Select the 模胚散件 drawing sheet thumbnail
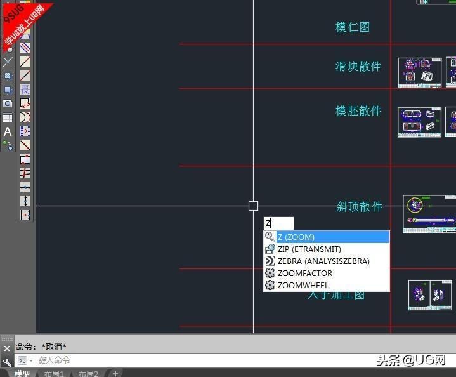The height and width of the screenshot is (377, 456). 419,122
